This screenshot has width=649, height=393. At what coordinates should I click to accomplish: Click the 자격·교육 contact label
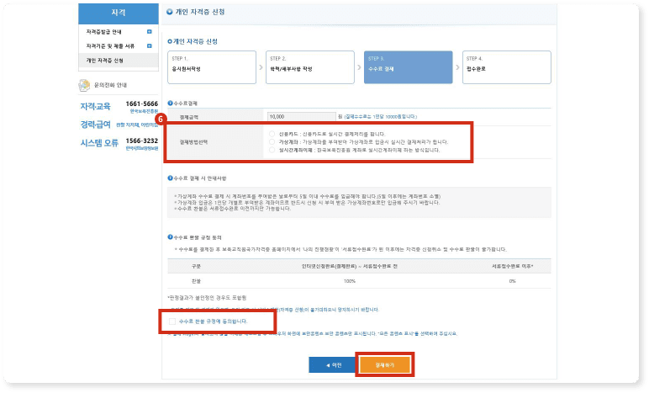pyautogui.click(x=95, y=106)
